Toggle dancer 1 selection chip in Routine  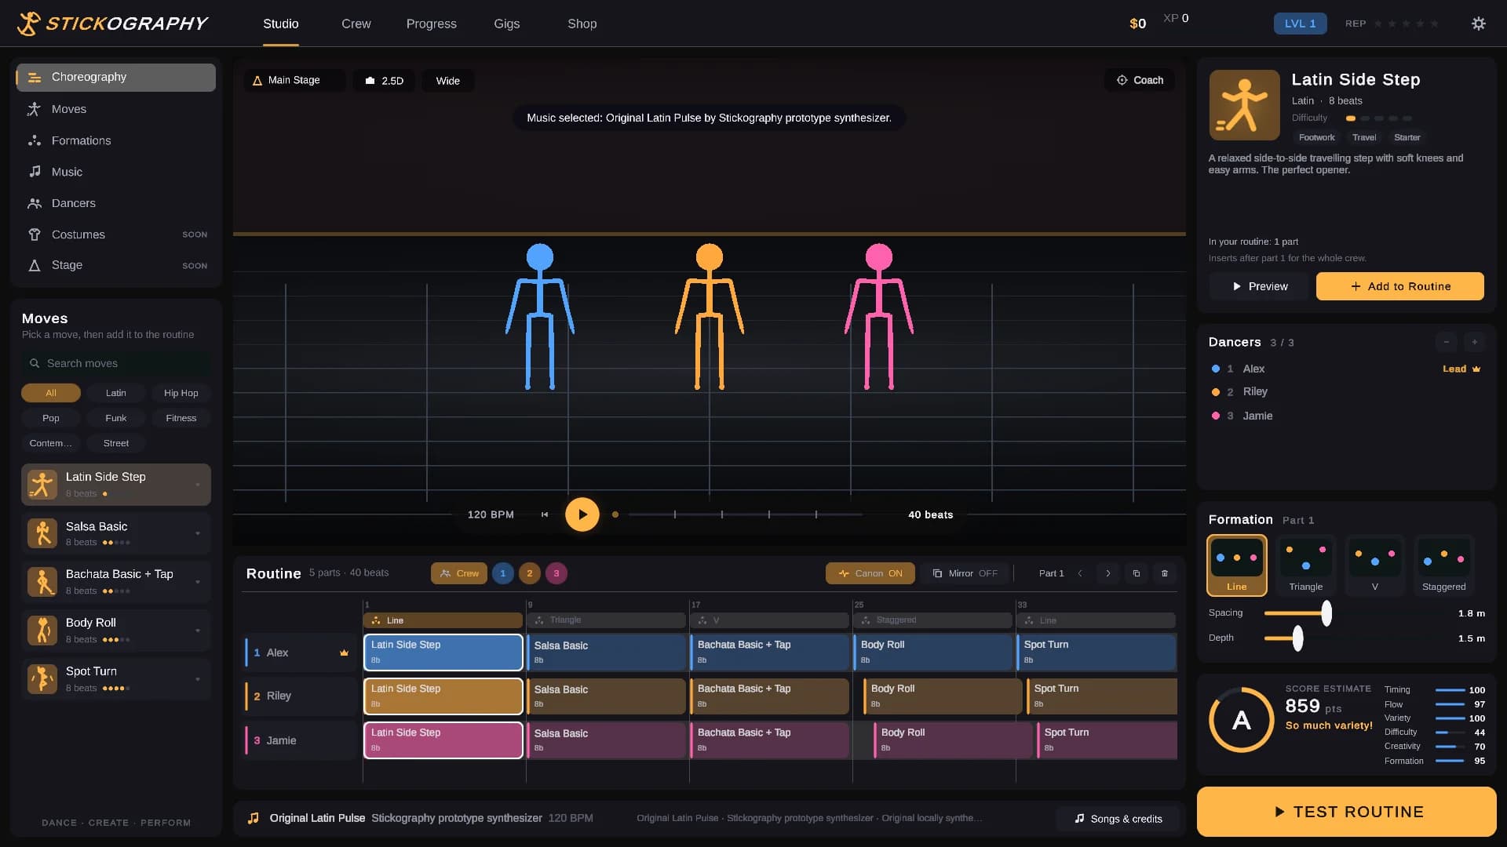(x=502, y=573)
